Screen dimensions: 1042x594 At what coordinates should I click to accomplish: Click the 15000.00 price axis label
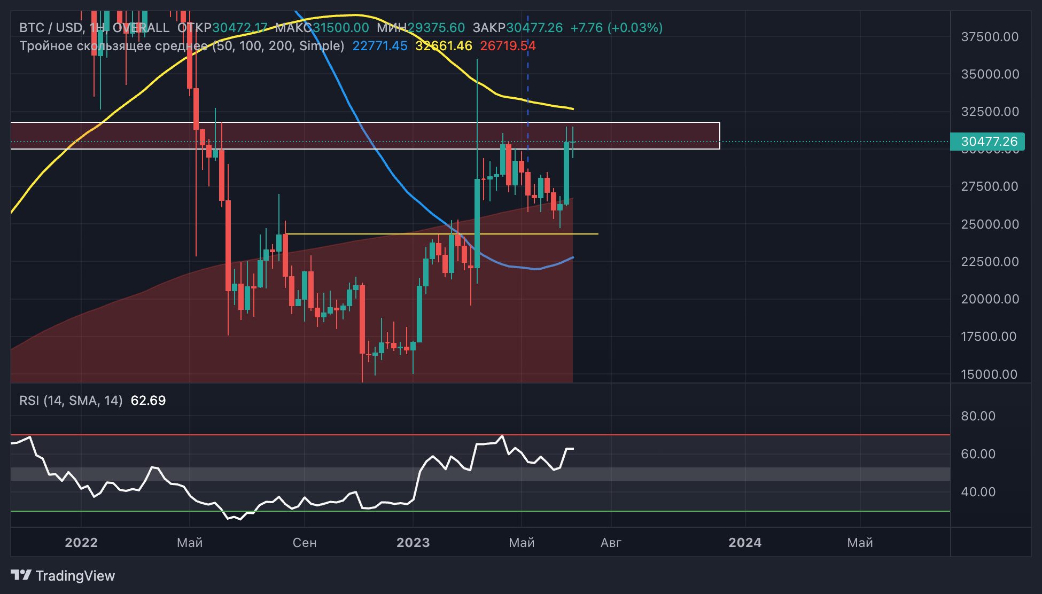(989, 374)
